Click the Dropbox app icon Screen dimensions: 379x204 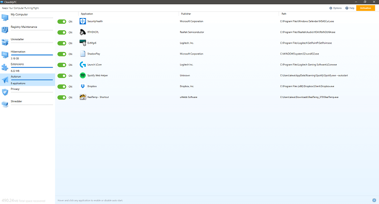(x=82, y=86)
